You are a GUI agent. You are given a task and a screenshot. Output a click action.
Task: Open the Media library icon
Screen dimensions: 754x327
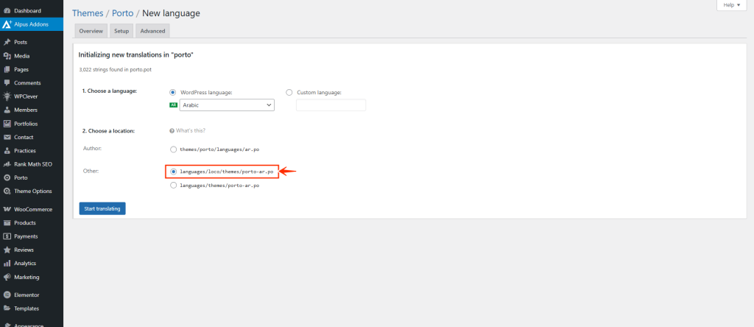click(x=7, y=56)
